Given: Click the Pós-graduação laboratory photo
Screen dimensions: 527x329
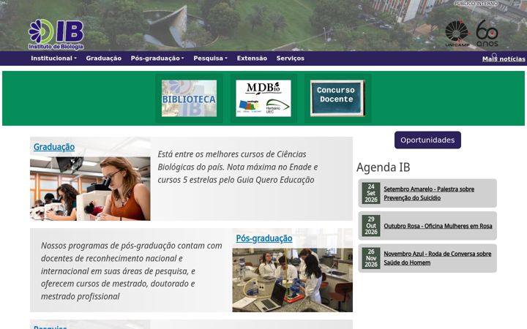Looking at the screenshot, I should click(292, 280).
